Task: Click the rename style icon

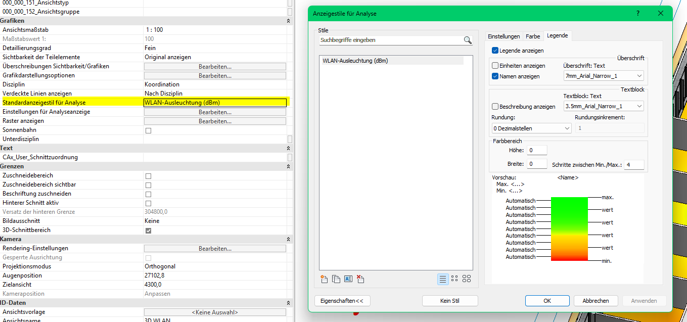Action: (348, 279)
